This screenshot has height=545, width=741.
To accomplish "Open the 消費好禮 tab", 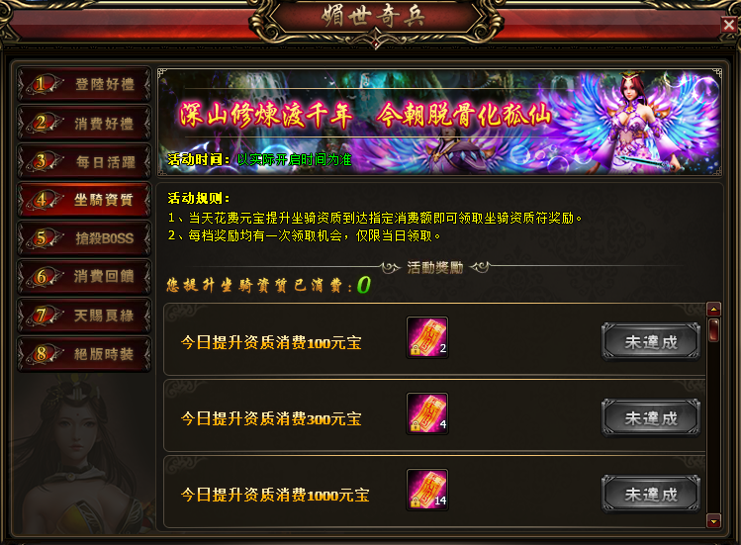I will pos(84,124).
